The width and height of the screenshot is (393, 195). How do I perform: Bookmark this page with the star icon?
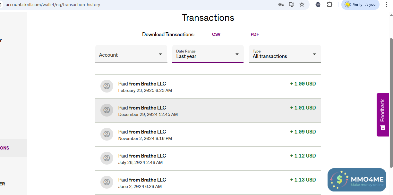[x=302, y=4]
